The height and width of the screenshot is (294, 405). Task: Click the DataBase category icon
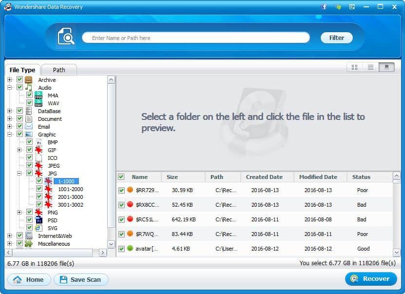click(x=29, y=111)
